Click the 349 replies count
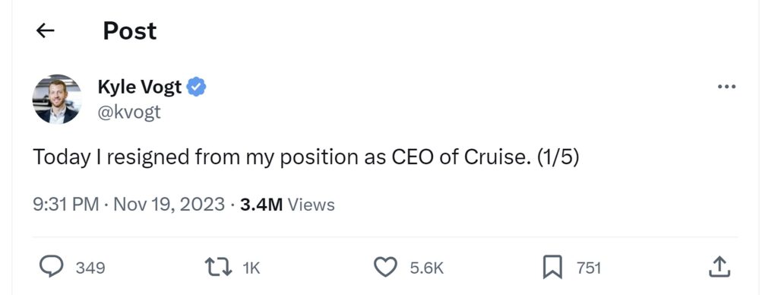 (90, 268)
